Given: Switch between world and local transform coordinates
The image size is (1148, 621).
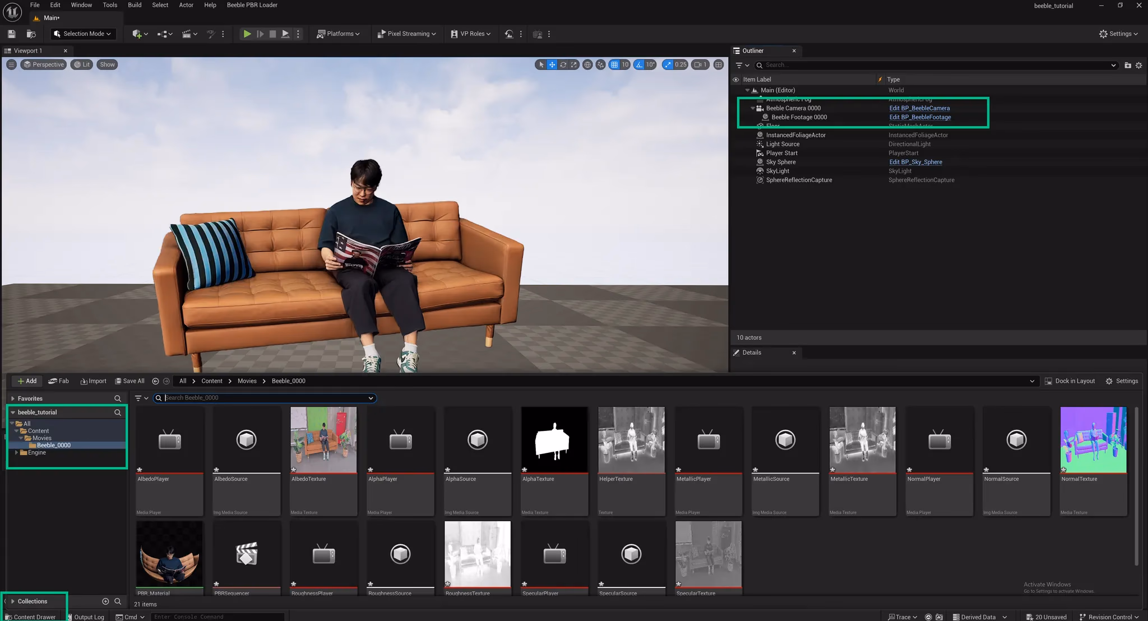Looking at the screenshot, I should click(x=587, y=64).
